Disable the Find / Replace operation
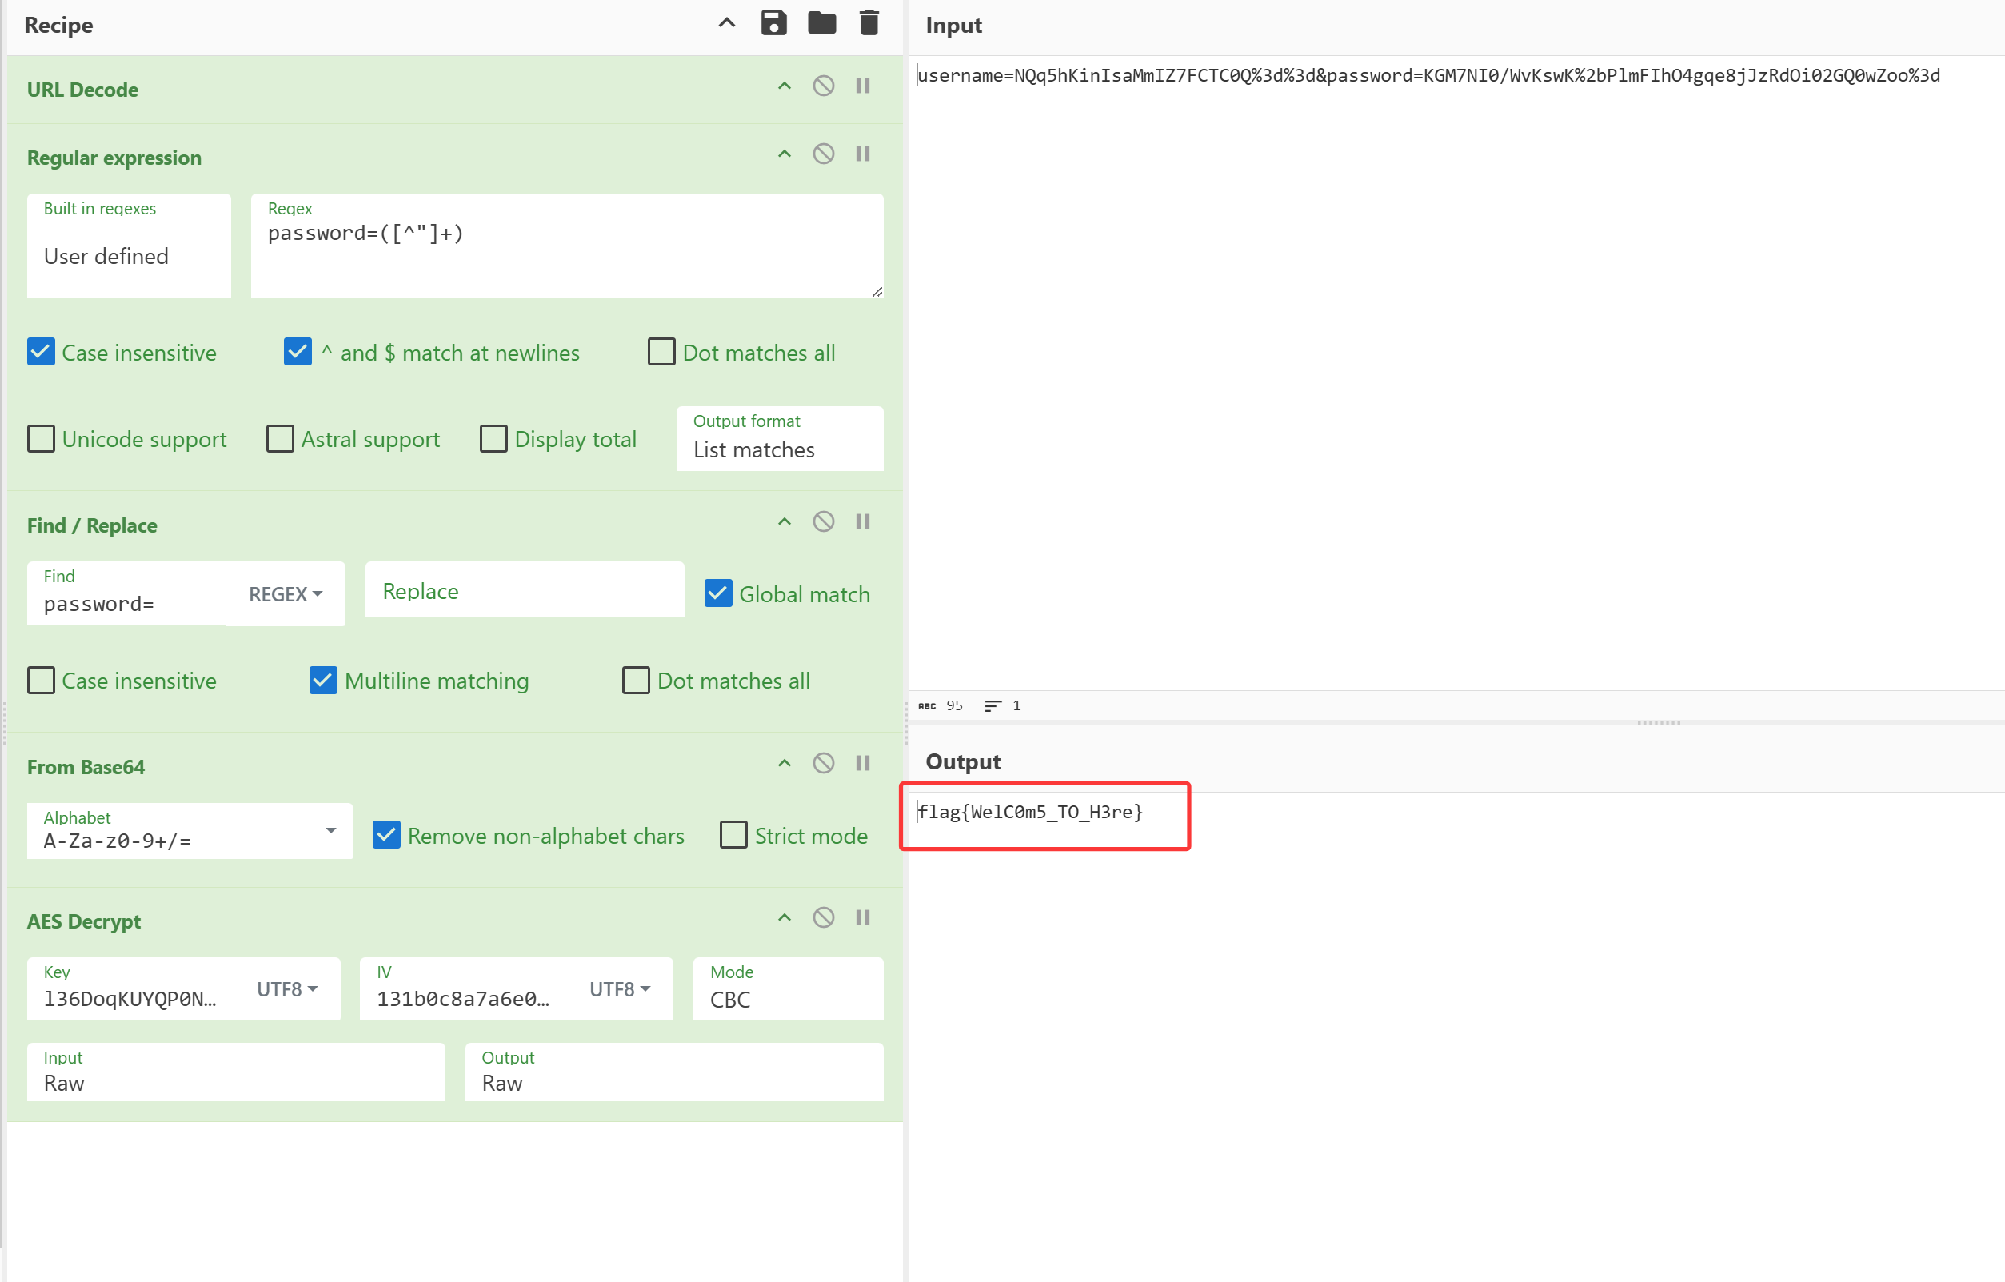This screenshot has width=2005, height=1282. (x=823, y=522)
